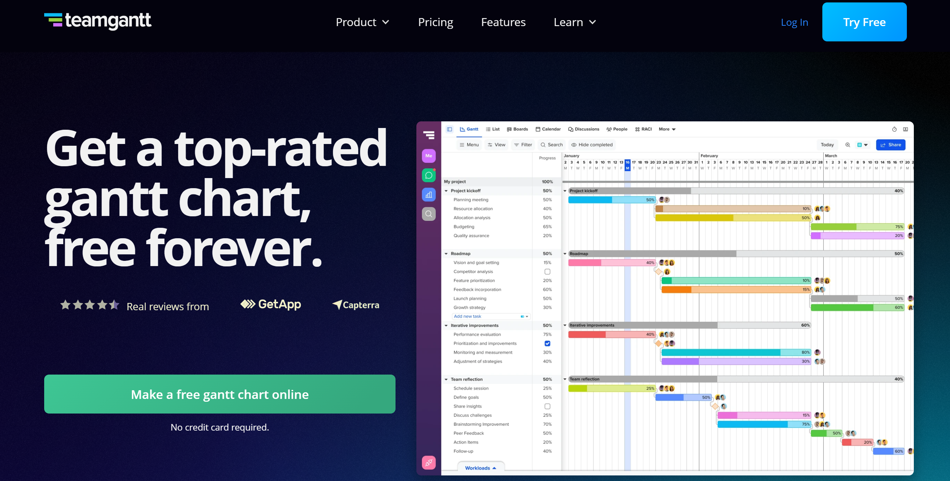The width and height of the screenshot is (950, 481).
Task: Toggle the sidebar panel icon beside Gantt
Action: (449, 129)
